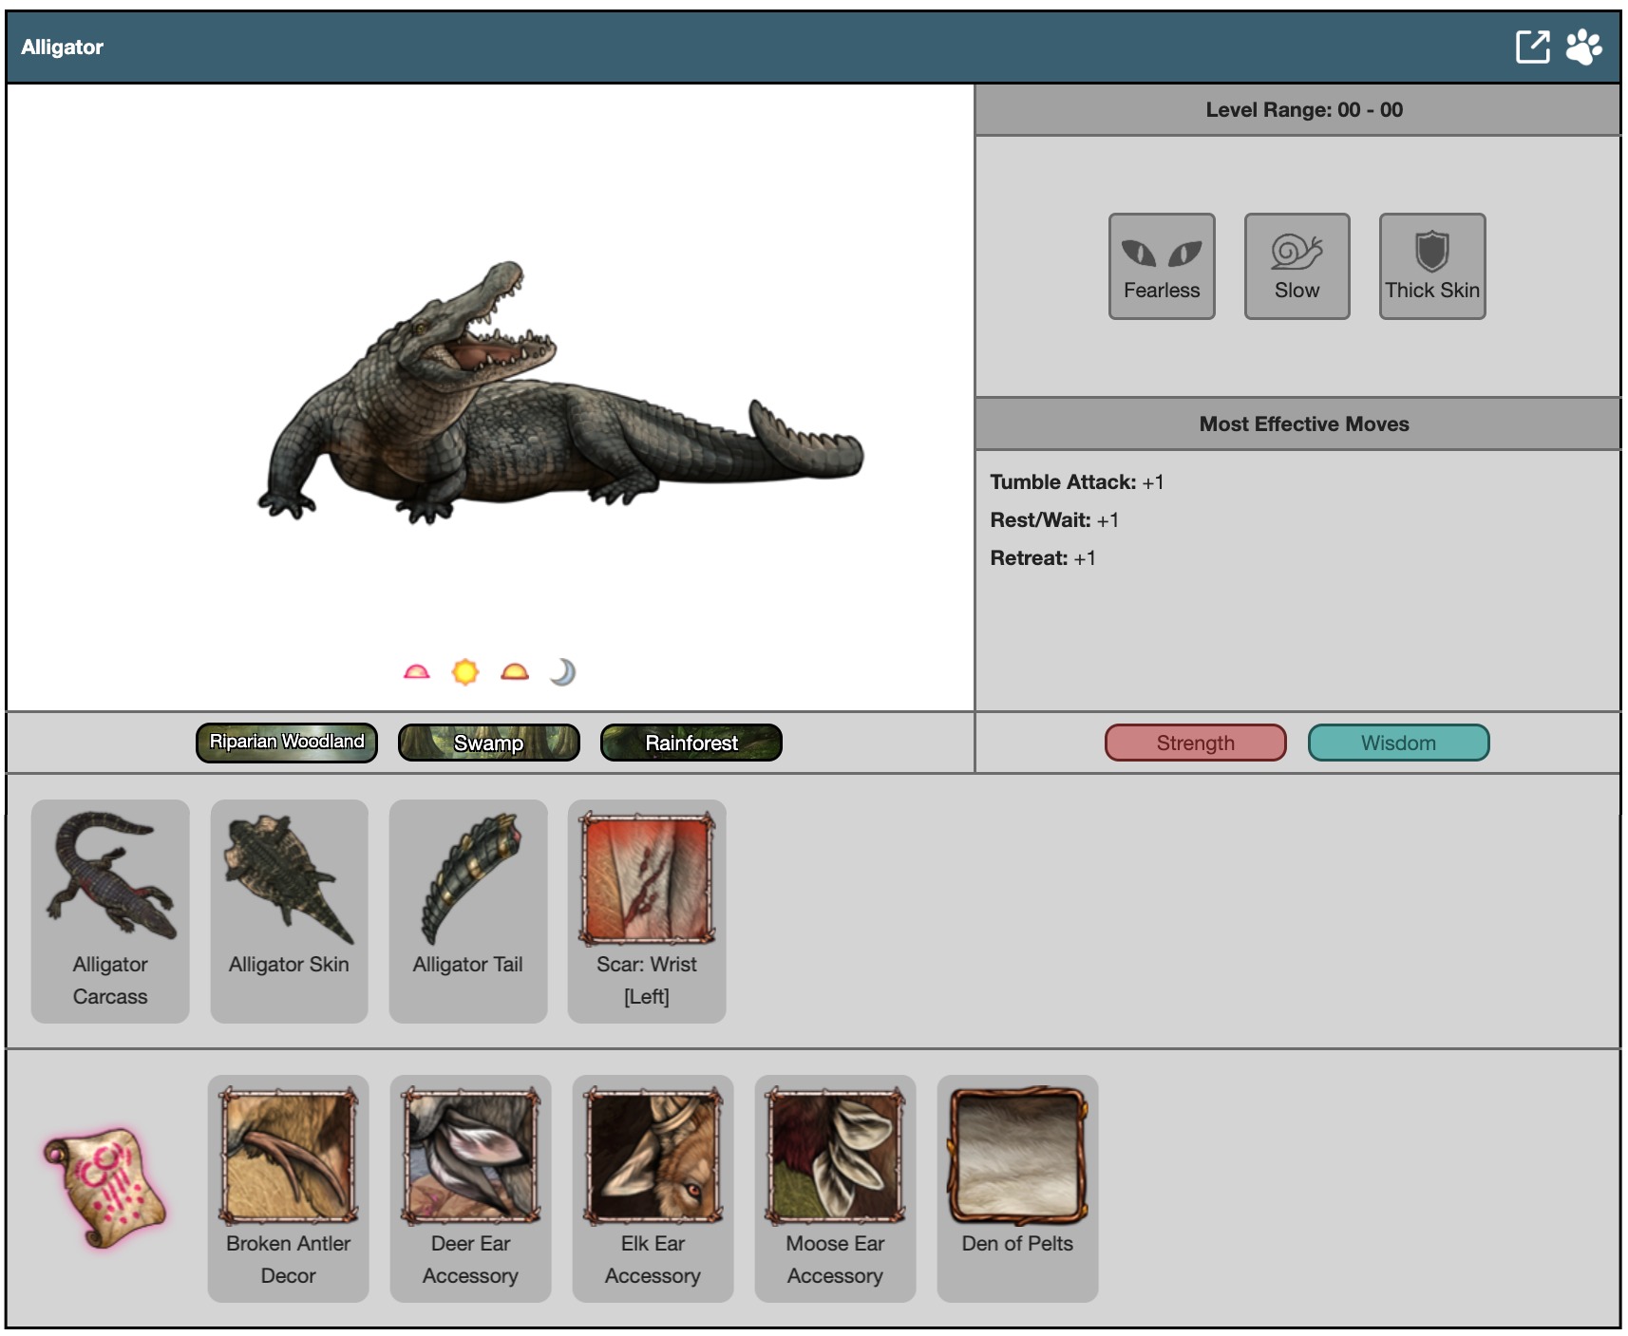The height and width of the screenshot is (1336, 1628).
Task: Select the Alligator Skin item
Action: (289, 910)
